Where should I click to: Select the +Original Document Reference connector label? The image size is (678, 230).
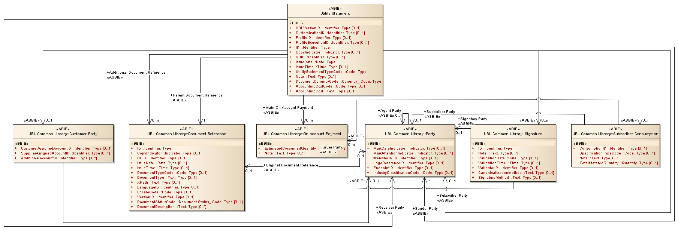coord(290,165)
